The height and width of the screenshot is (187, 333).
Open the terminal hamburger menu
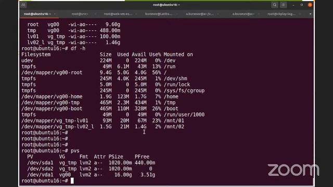(283, 5)
